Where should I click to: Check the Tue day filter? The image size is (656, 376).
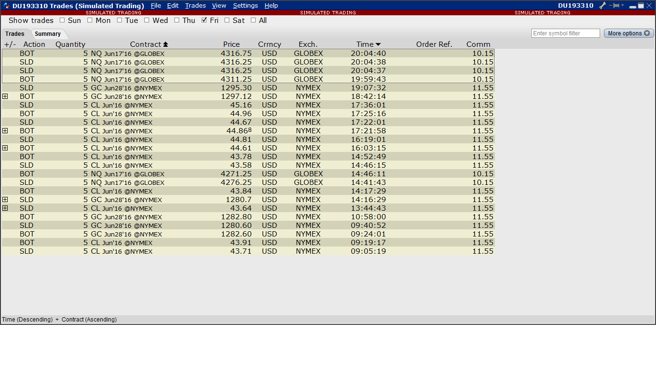pos(119,20)
